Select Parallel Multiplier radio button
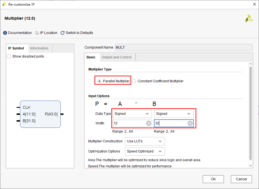The width and height of the screenshot is (259, 189). tap(99, 81)
